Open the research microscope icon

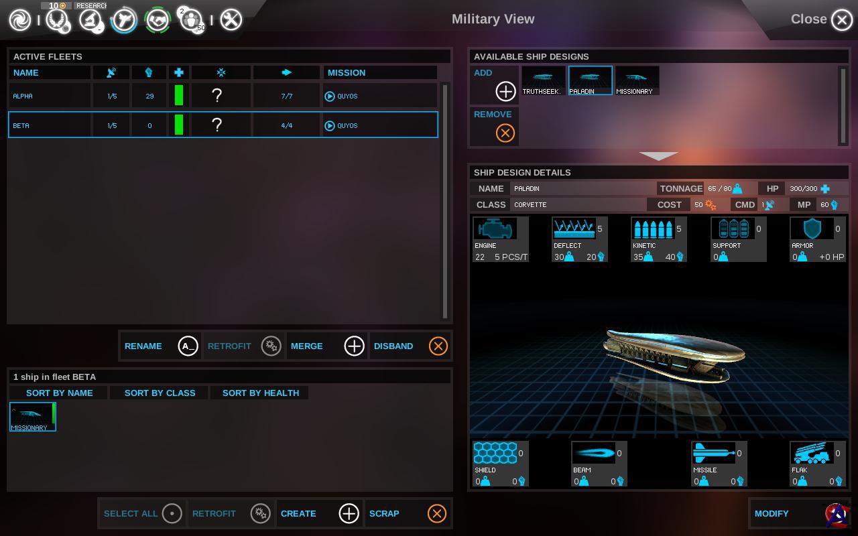click(90, 20)
